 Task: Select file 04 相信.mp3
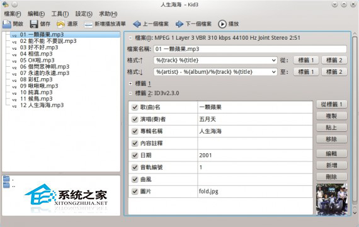pyautogui.click(x=36, y=54)
